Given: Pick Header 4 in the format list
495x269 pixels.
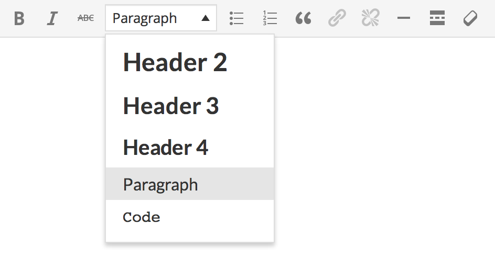Looking at the screenshot, I should pyautogui.click(x=165, y=148).
